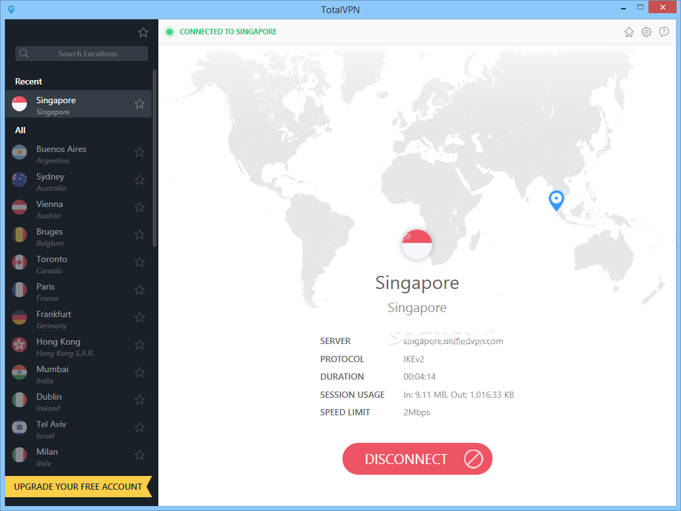Favorite Toronto with its star

click(140, 262)
